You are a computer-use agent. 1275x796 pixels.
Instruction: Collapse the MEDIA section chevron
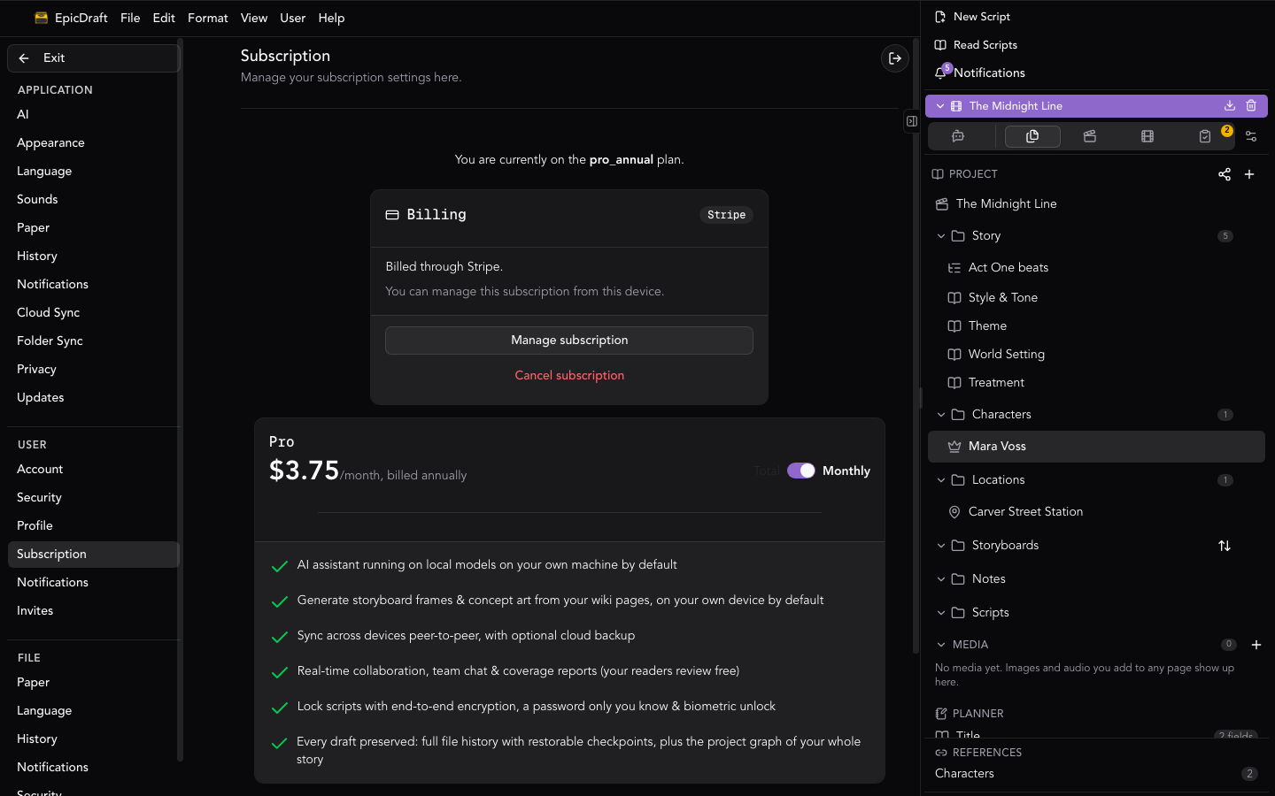941,645
